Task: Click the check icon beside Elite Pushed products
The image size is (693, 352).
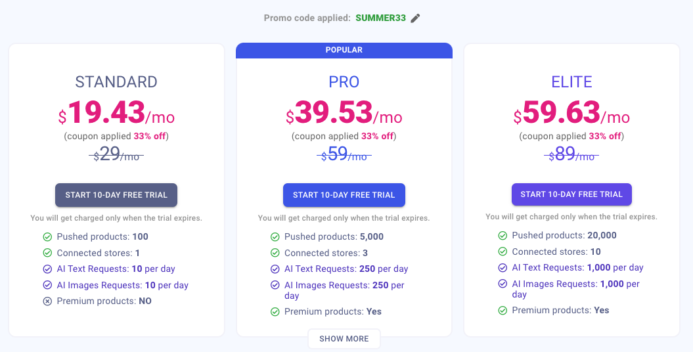Action: [503, 236]
